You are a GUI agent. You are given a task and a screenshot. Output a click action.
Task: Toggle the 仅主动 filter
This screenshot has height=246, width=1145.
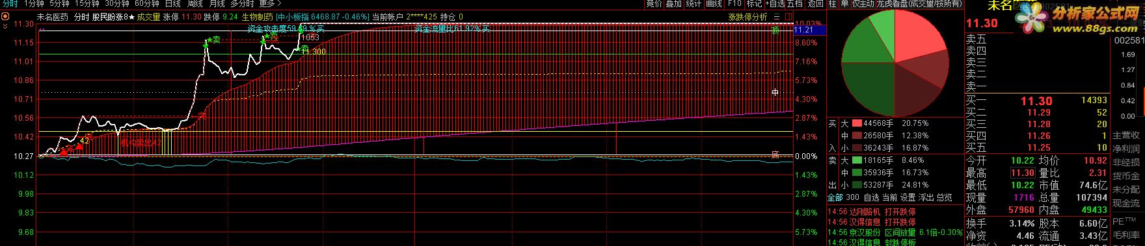click(x=863, y=3)
